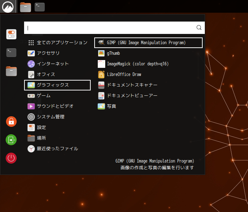Click the "LibreOffice Draw" entry text
Image resolution: width=248 pixels, height=212 pixels.
[124, 75]
